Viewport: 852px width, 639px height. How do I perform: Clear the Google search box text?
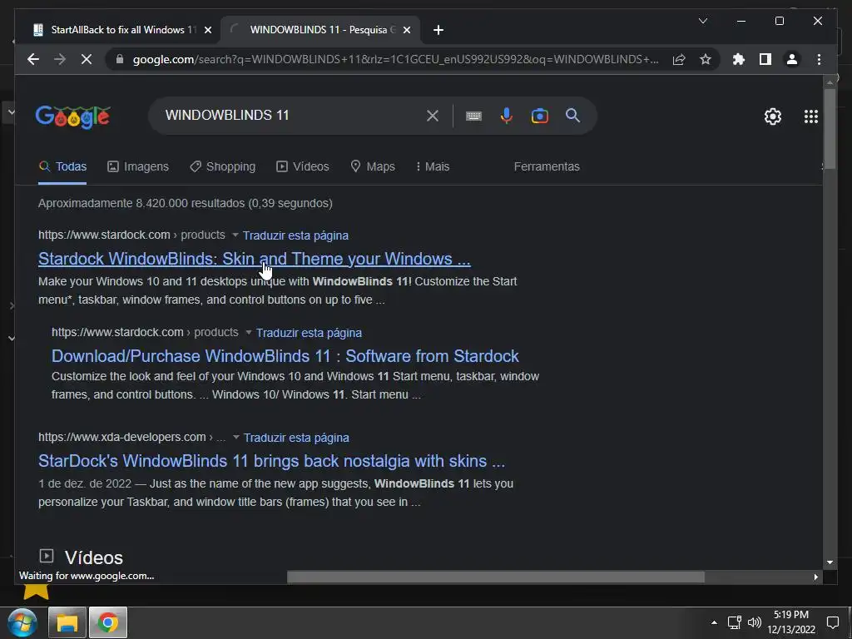[x=432, y=116]
